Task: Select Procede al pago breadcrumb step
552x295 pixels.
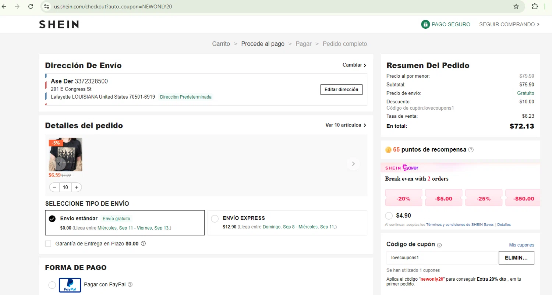Action: (263, 44)
